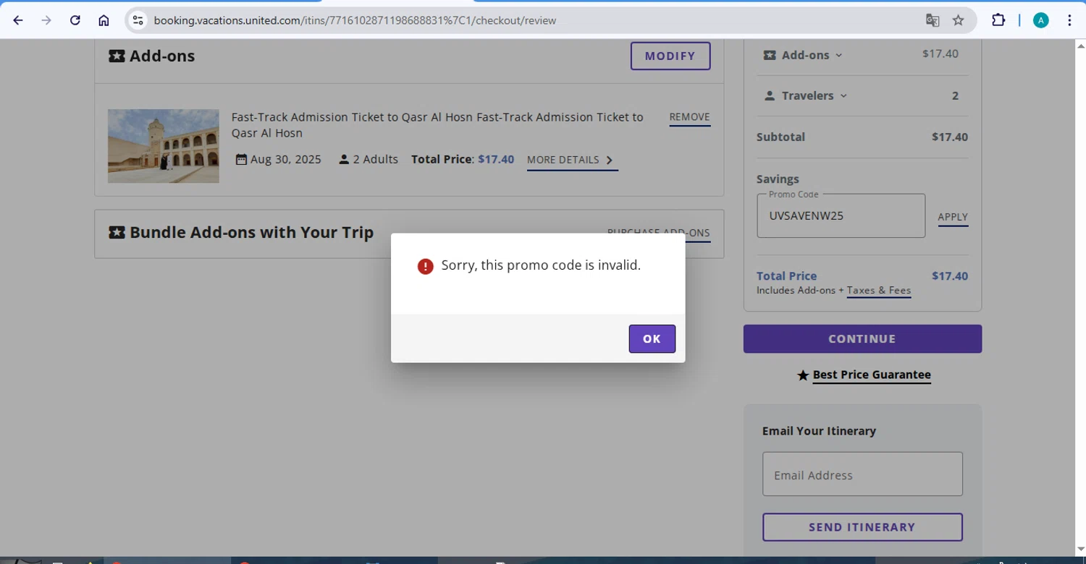Open the Taxes & Fees link
This screenshot has width=1086, height=564.
879,291
